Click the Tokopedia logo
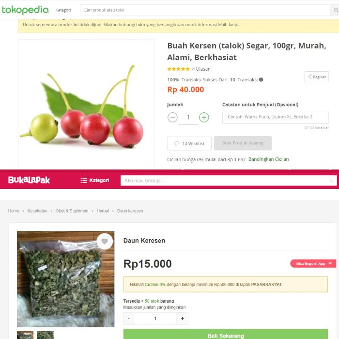This screenshot has height=339, width=339. (25, 10)
